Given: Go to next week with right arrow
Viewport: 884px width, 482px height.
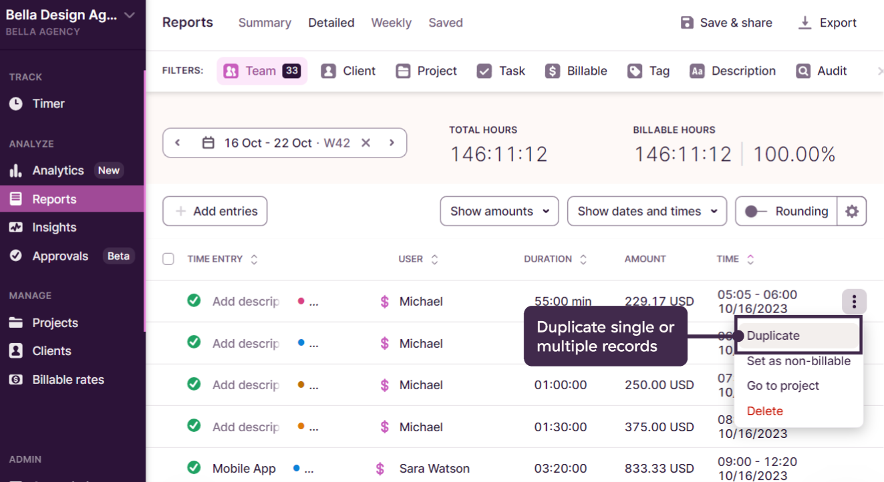Looking at the screenshot, I should pos(392,143).
